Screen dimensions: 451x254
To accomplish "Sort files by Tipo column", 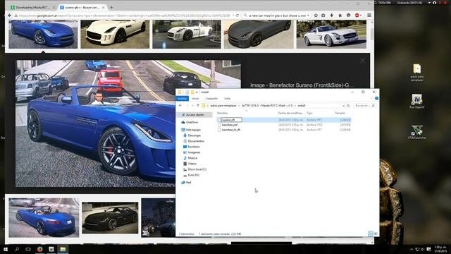I will [x=309, y=113].
